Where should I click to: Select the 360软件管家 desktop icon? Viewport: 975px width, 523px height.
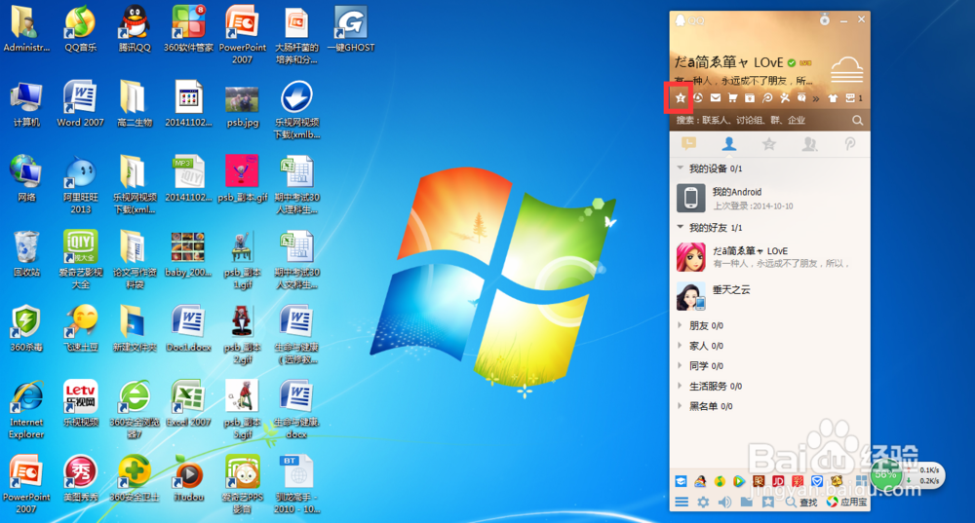[x=188, y=28]
